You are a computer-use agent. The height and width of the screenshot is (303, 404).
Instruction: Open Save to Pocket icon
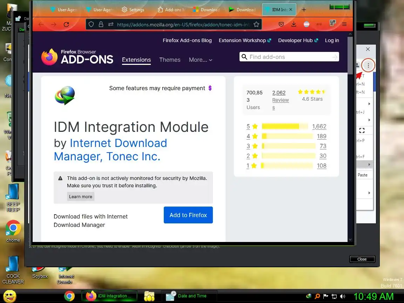pyautogui.click(x=281, y=24)
